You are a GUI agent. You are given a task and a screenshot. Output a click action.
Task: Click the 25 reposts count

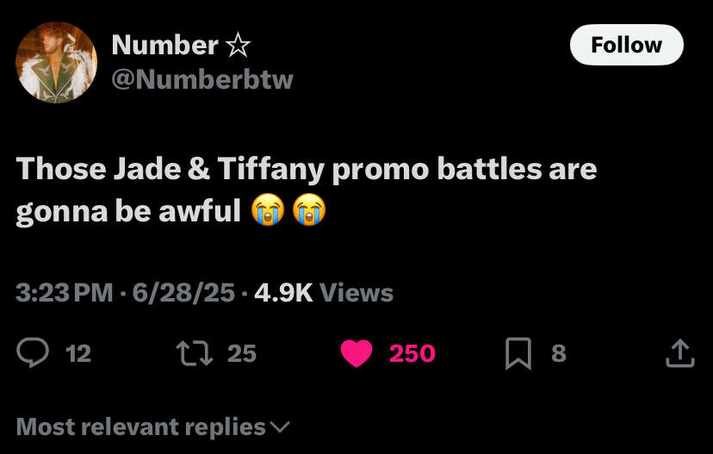pos(242,352)
